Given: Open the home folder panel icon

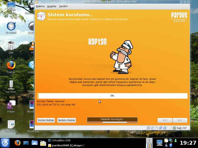Looking at the screenshot, I should point(34,143).
